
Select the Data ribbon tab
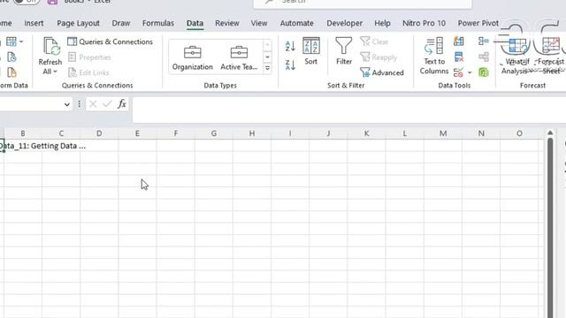click(x=195, y=23)
